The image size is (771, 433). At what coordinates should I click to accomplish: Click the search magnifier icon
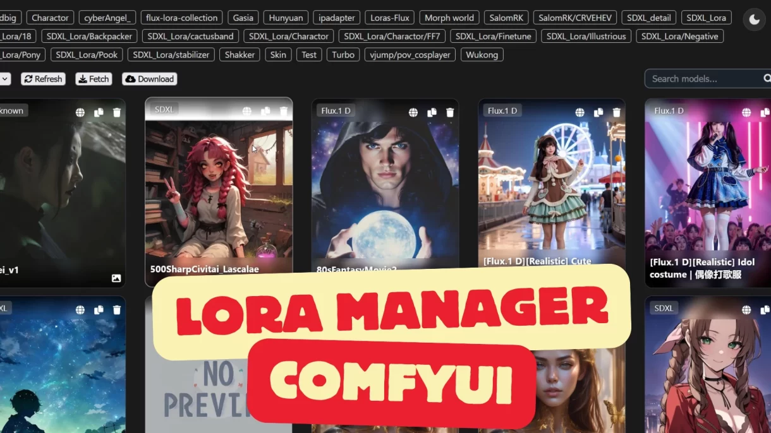tap(767, 78)
